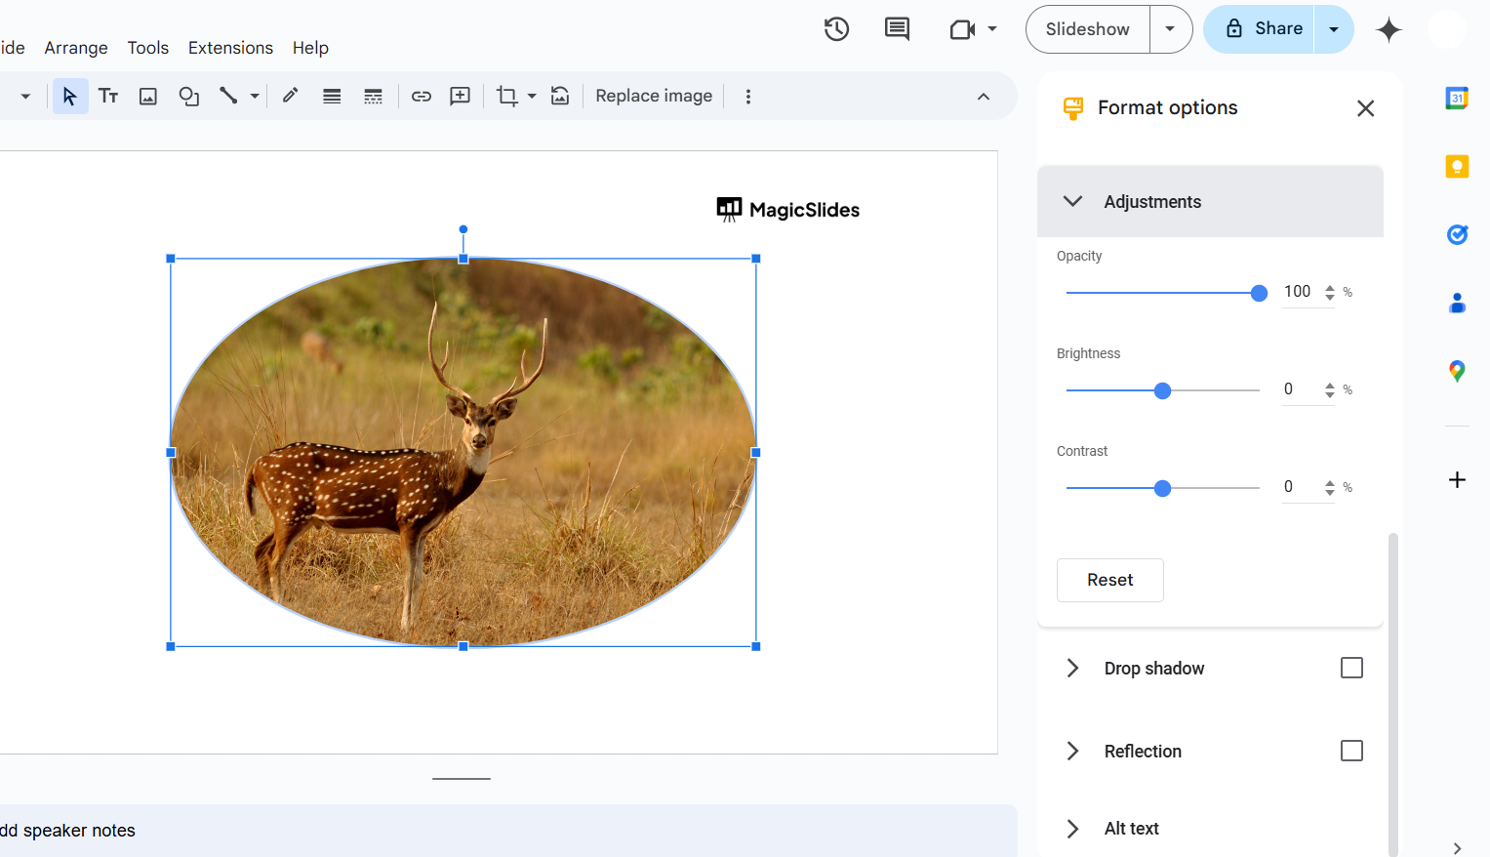Screen dimensions: 1490x857
Task: Click the border color pencil icon
Action: tap(291, 96)
